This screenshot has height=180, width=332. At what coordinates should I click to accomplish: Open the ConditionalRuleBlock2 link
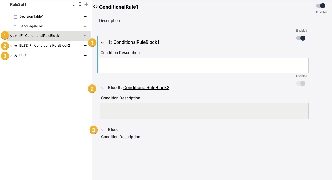(146, 88)
